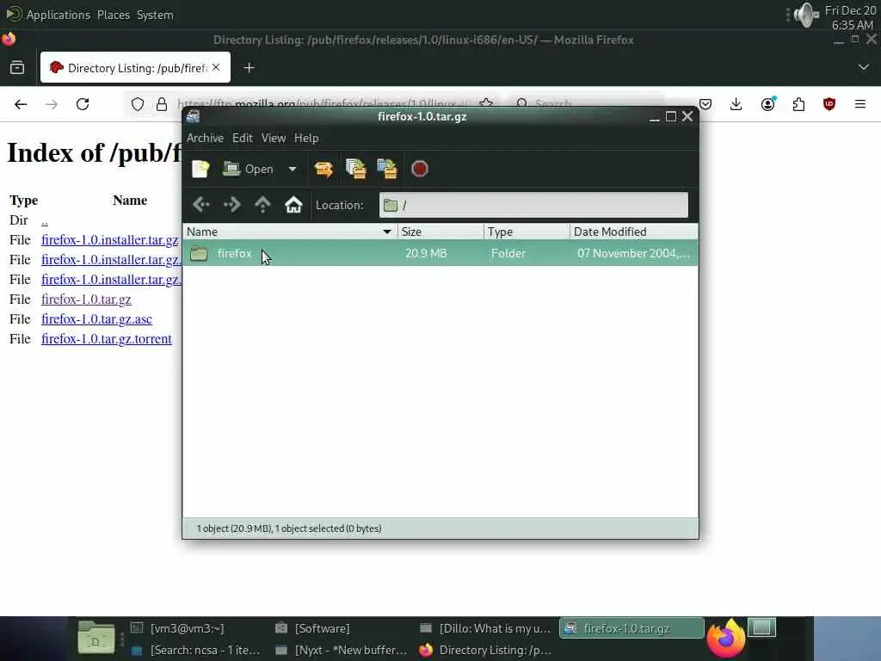The image size is (881, 661).
Task: Open the System menu in top panel
Action: click(x=155, y=15)
